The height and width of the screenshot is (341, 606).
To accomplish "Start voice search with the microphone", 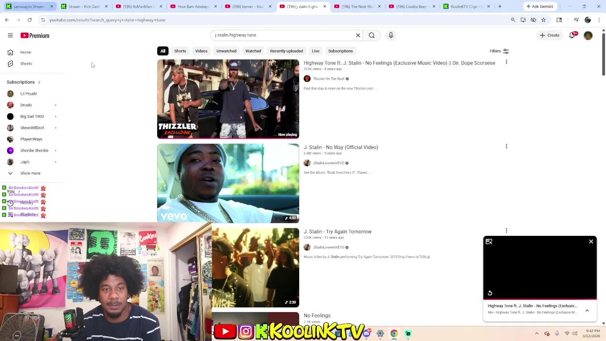I will click(x=391, y=35).
